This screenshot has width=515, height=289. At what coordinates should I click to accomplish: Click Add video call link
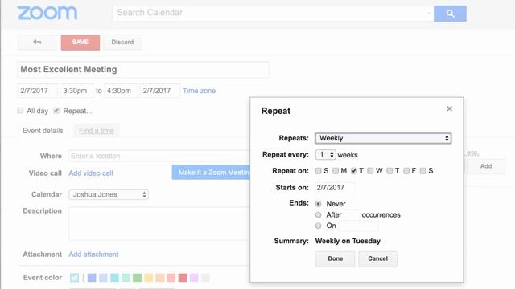(x=91, y=173)
